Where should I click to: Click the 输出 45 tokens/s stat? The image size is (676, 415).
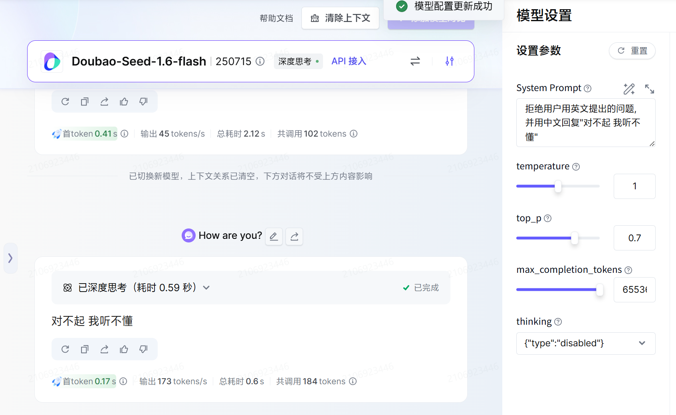[x=172, y=134]
